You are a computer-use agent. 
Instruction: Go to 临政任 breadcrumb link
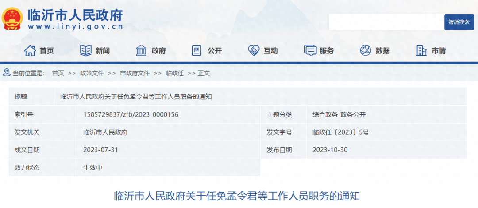point(175,73)
